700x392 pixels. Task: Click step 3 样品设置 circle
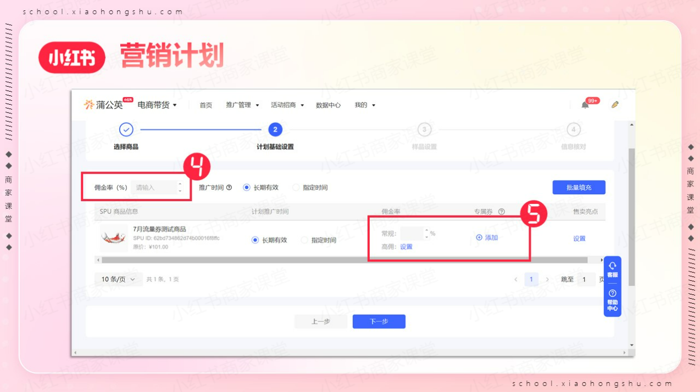[x=424, y=130]
